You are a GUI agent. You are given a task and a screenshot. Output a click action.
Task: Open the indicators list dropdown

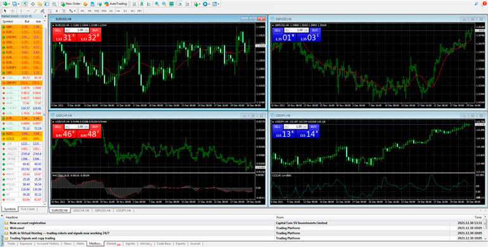point(197,4)
